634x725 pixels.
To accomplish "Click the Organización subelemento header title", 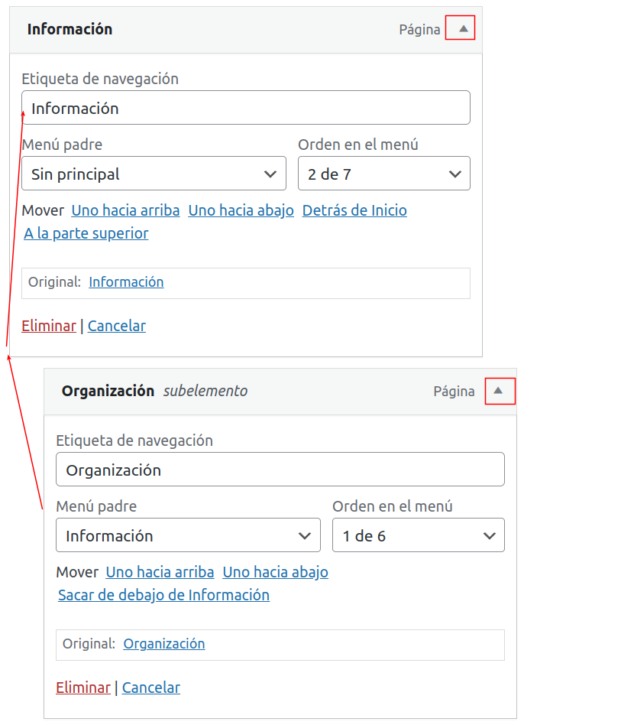I will [x=108, y=391].
